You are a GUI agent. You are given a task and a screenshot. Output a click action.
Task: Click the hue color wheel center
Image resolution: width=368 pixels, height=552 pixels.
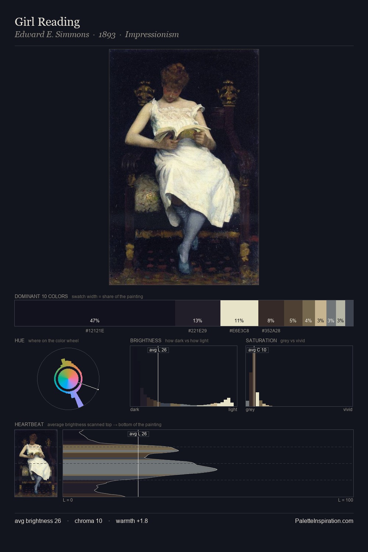pos(68,379)
